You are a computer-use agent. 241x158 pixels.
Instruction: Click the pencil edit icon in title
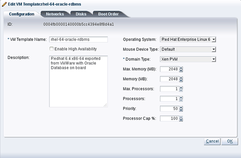(x=4, y=4)
